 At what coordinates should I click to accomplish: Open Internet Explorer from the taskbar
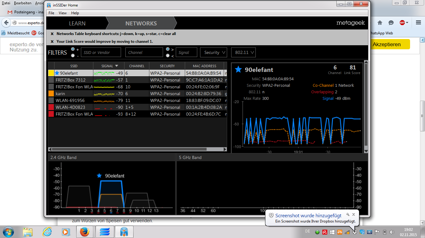[47, 232]
